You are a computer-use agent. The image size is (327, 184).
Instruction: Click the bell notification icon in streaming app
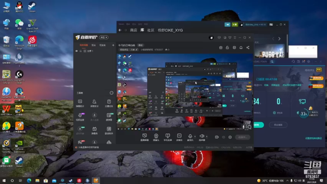[x=241, y=47]
